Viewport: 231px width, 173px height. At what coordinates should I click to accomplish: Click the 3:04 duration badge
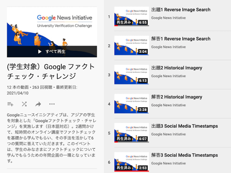(x=143, y=52)
